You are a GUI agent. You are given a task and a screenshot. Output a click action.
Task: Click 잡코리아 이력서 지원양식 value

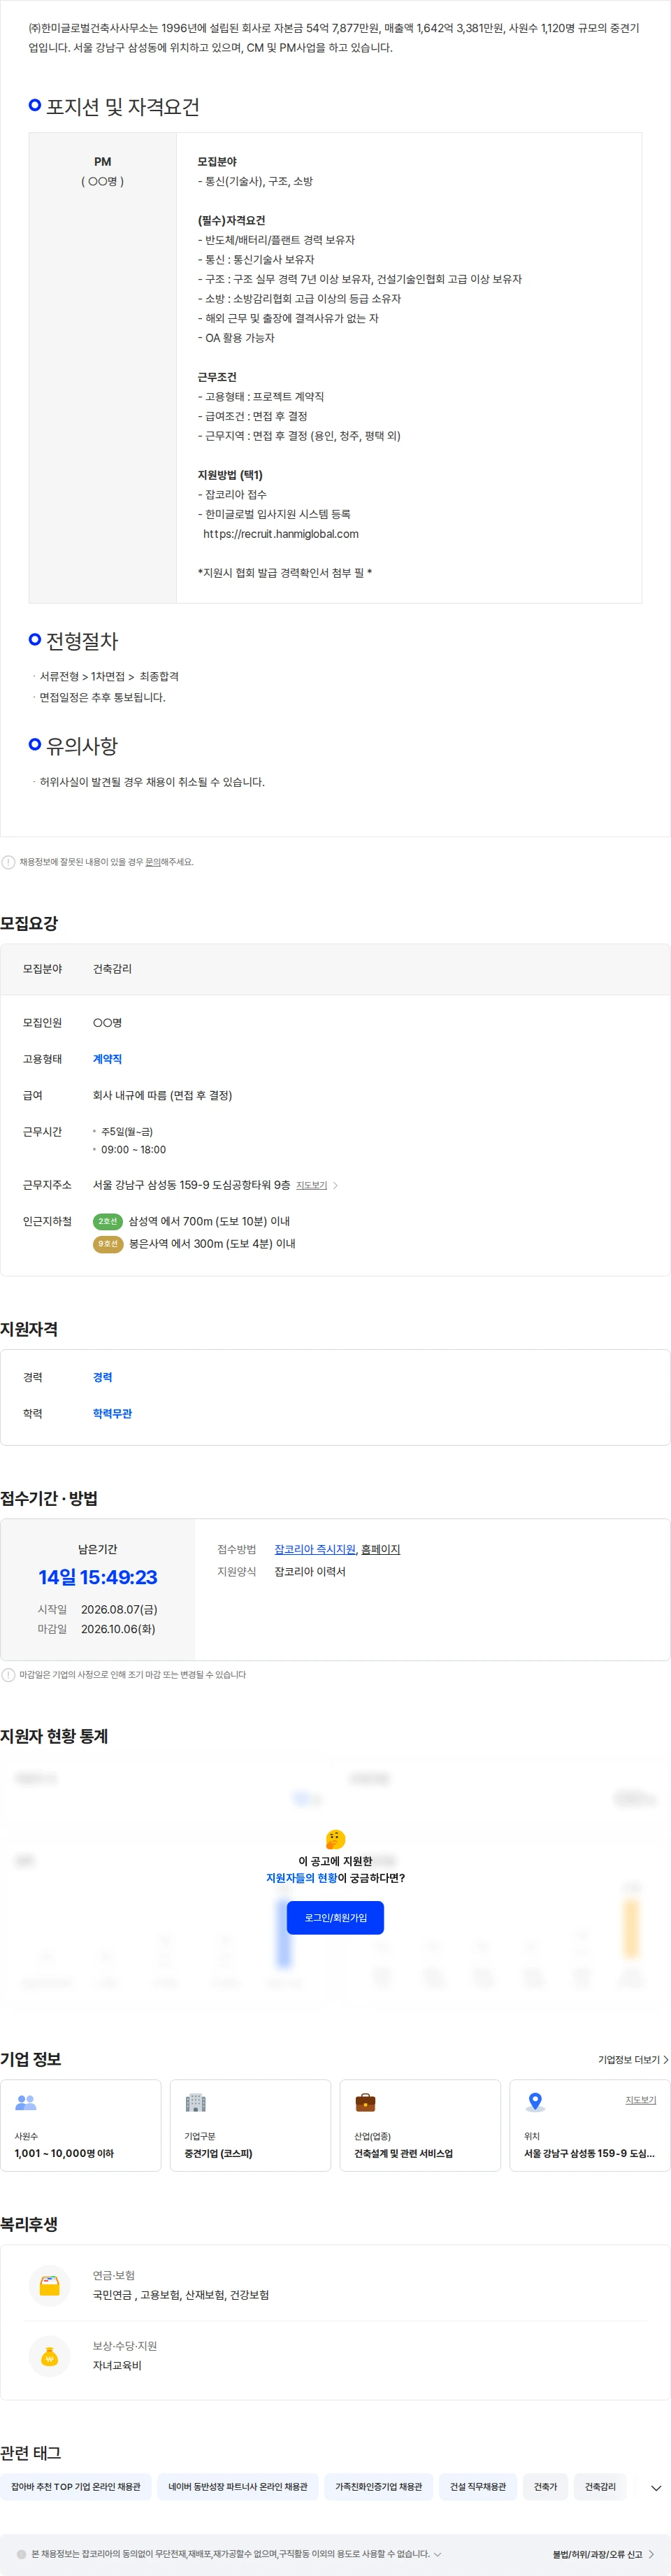tap(310, 1571)
